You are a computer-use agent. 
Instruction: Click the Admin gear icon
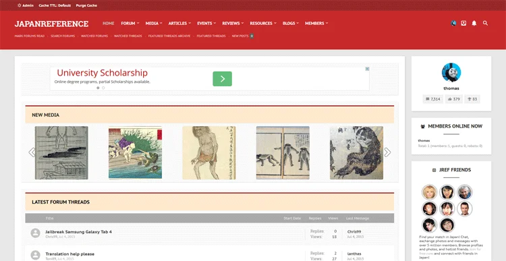[20, 5]
